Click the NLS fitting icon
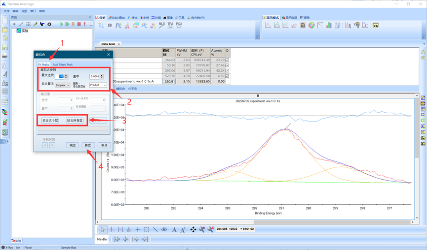This screenshot has height=250, width=427. 162,25
